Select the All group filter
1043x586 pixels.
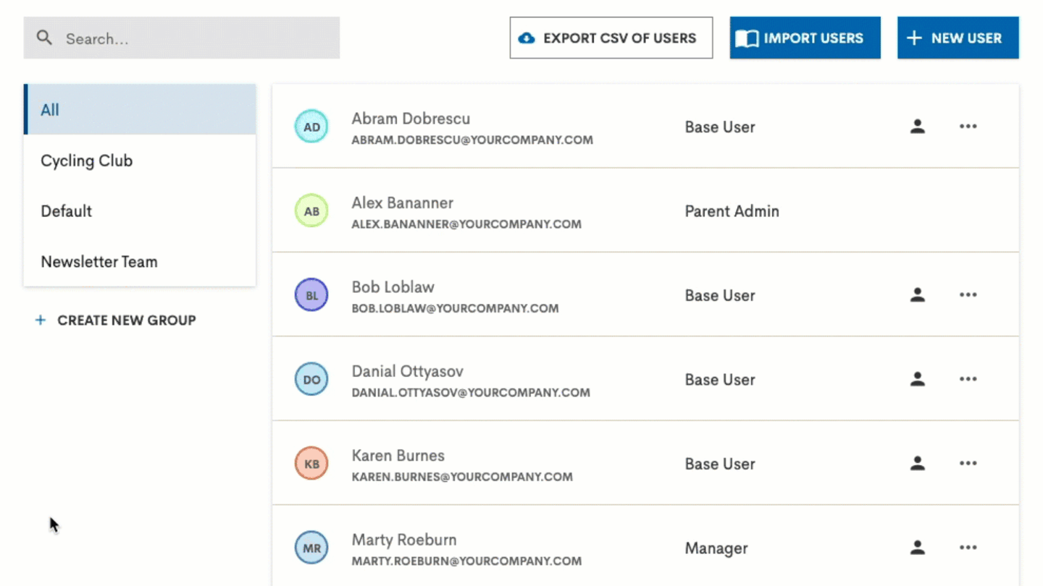140,109
